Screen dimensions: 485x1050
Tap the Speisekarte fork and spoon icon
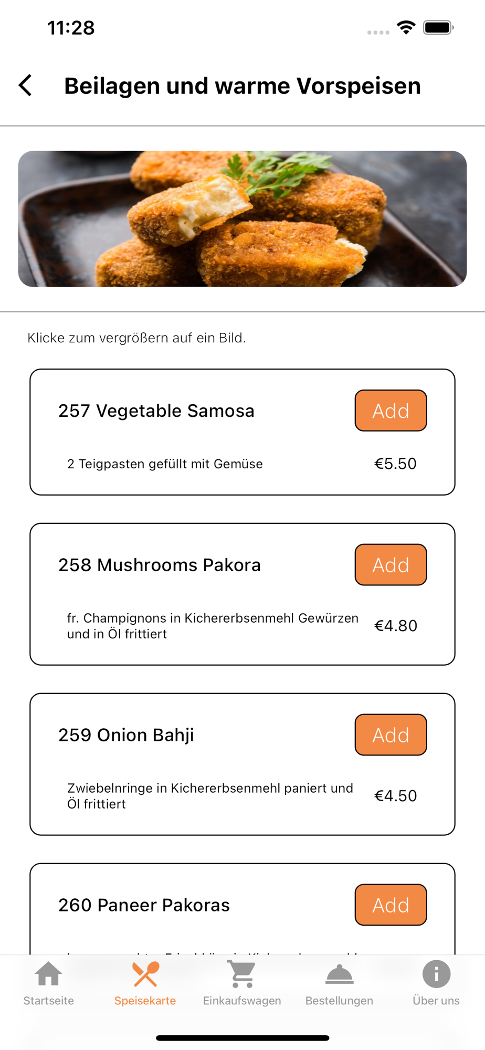[145, 974]
